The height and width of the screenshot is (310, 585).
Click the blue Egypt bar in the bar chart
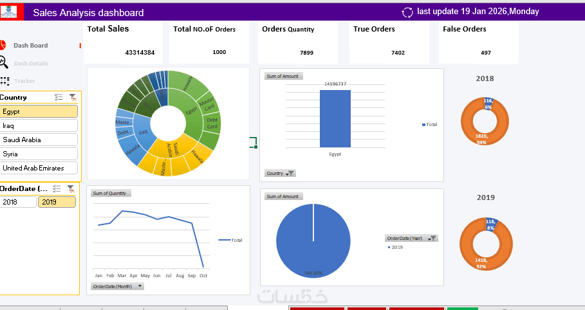coord(335,118)
